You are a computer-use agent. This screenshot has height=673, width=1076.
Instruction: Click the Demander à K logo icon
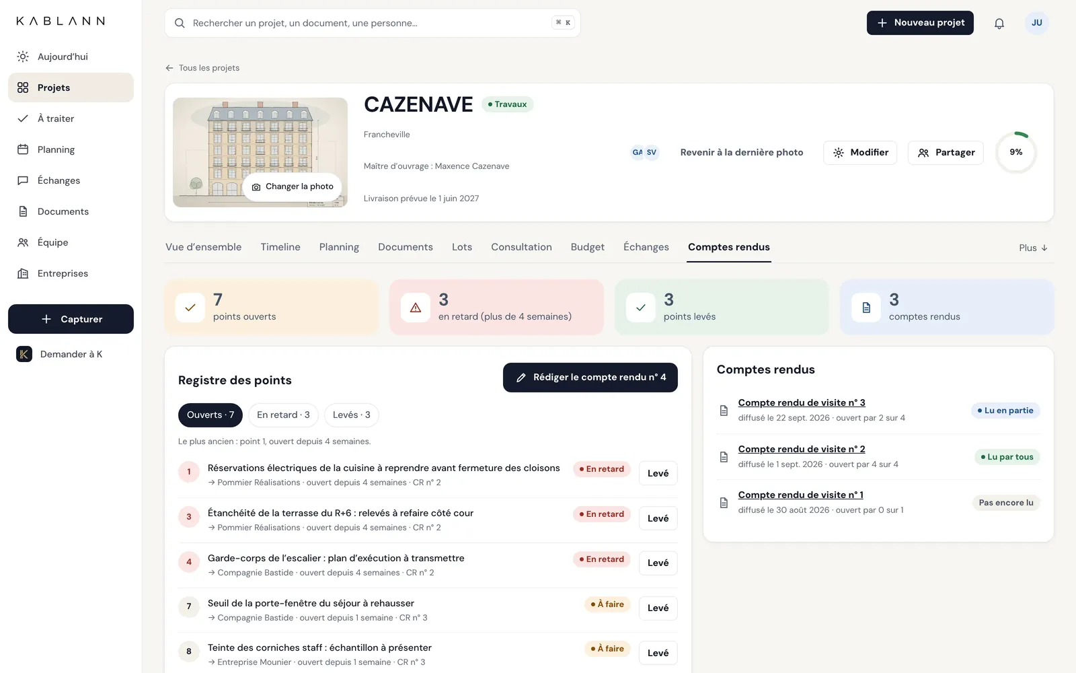pos(24,354)
